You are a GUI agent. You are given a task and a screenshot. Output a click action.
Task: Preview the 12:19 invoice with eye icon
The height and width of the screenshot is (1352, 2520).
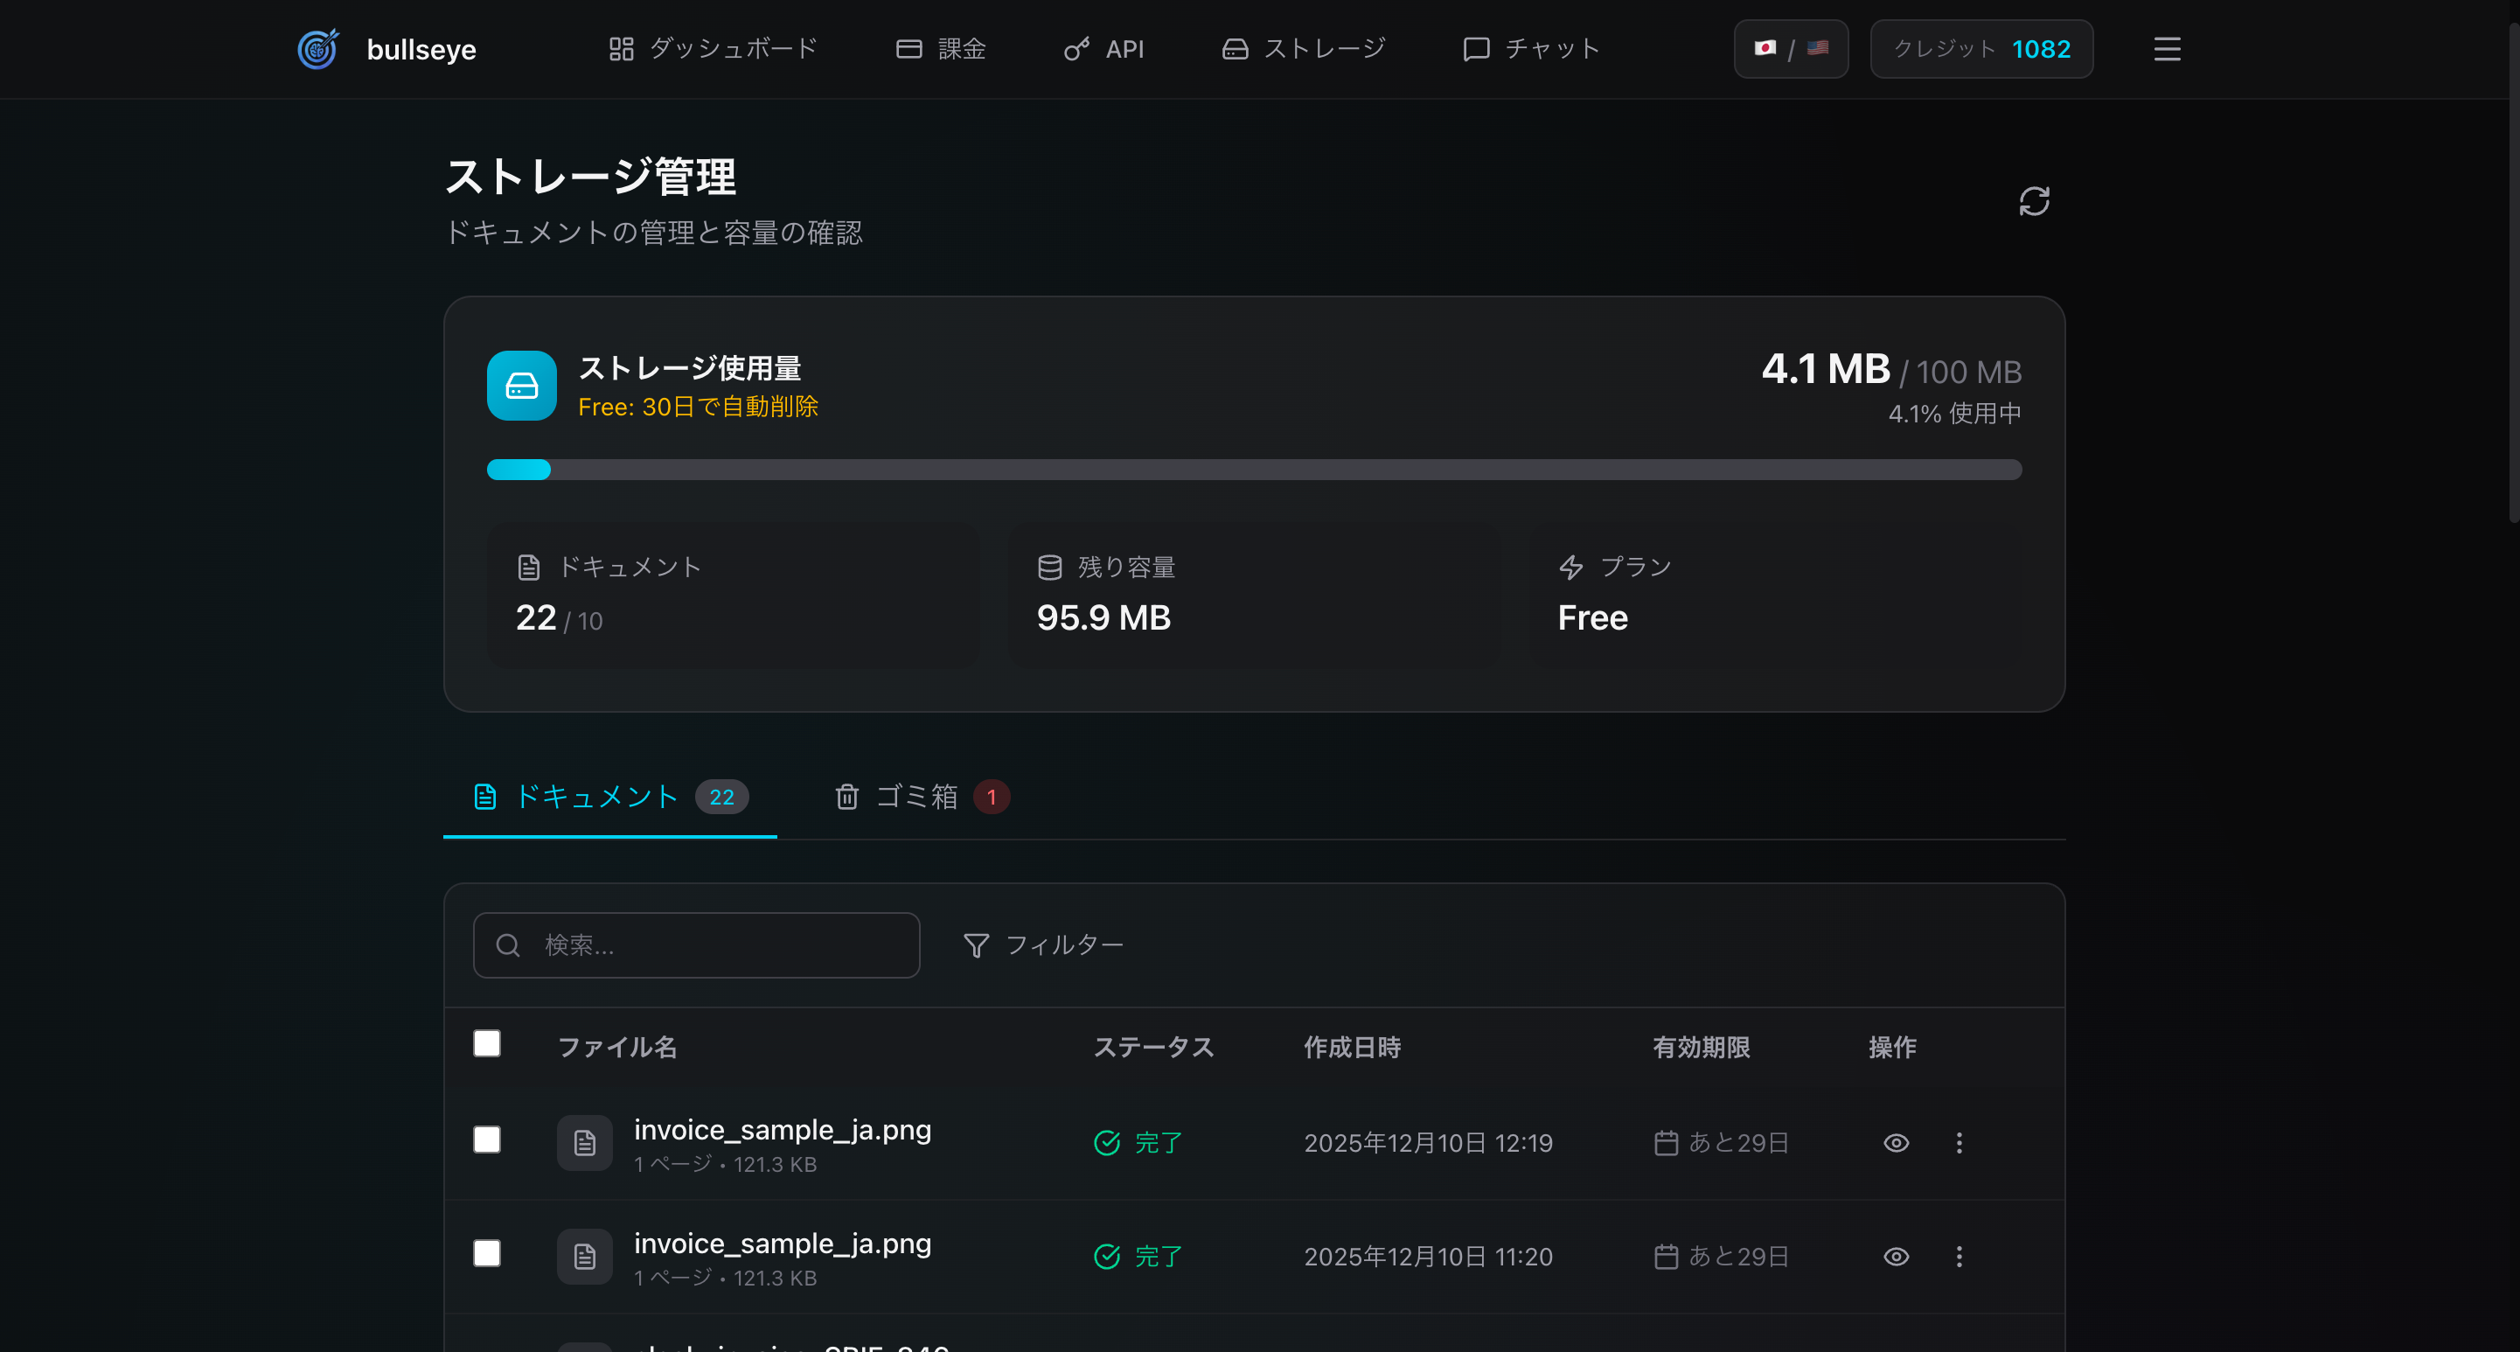(1896, 1143)
